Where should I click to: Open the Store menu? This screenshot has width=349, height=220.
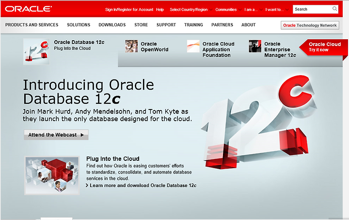[141, 25]
